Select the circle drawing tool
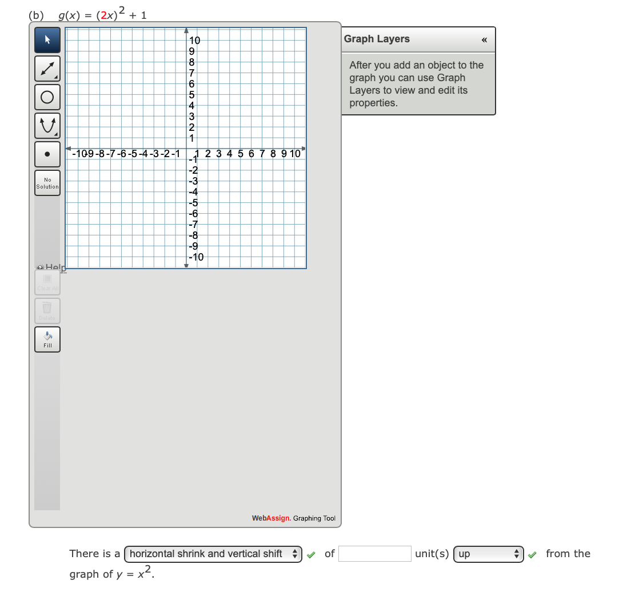This screenshot has height=592, width=623. (47, 97)
